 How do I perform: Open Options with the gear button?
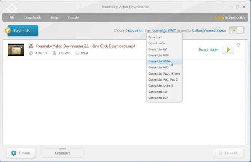pyautogui.click(x=21, y=153)
